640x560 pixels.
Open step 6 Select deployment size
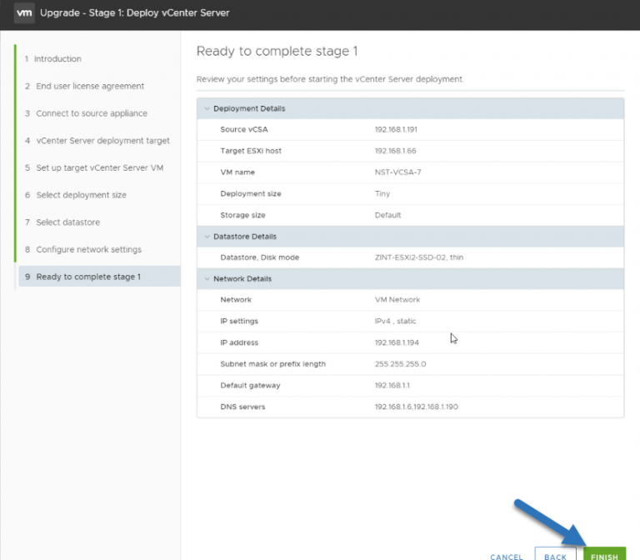[75, 195]
